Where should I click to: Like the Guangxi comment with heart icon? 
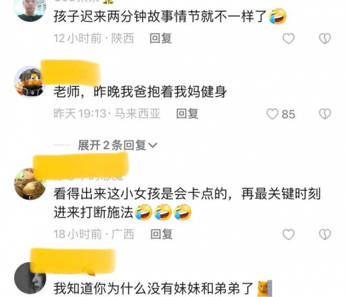click(289, 234)
